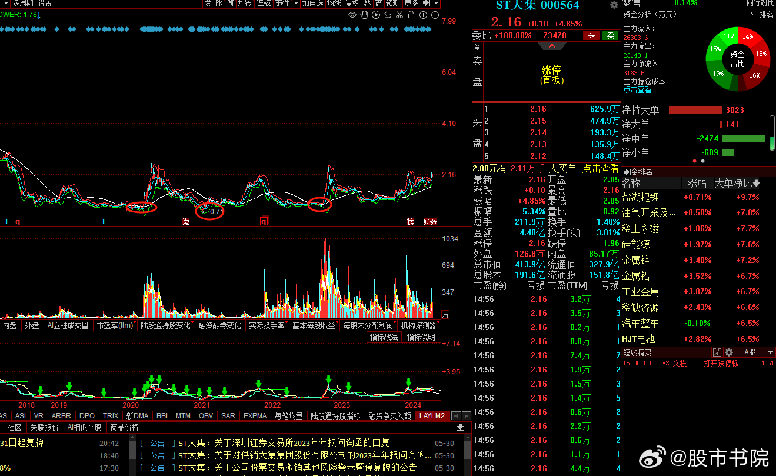This screenshot has height=476, width=776.
Task: Click the 资金占比 donut chart center
Action: coord(737,59)
